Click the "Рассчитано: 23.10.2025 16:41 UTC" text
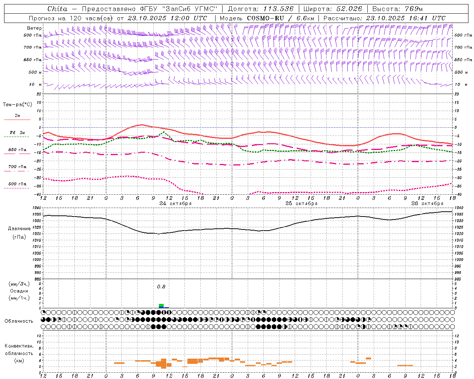 click(385, 18)
